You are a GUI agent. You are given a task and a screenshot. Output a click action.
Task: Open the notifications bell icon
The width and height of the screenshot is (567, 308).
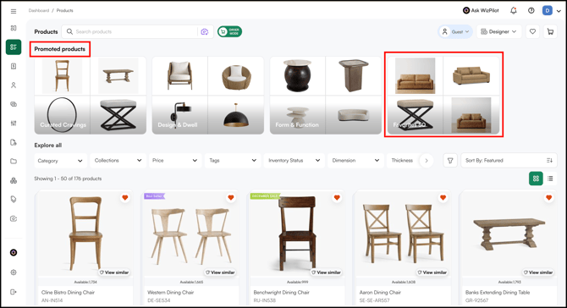point(514,10)
